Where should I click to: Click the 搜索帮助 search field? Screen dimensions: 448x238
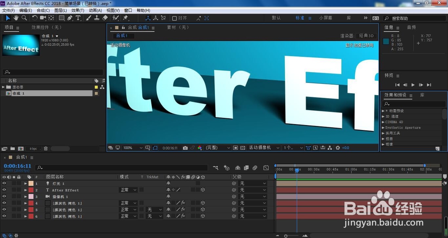(x=414, y=18)
